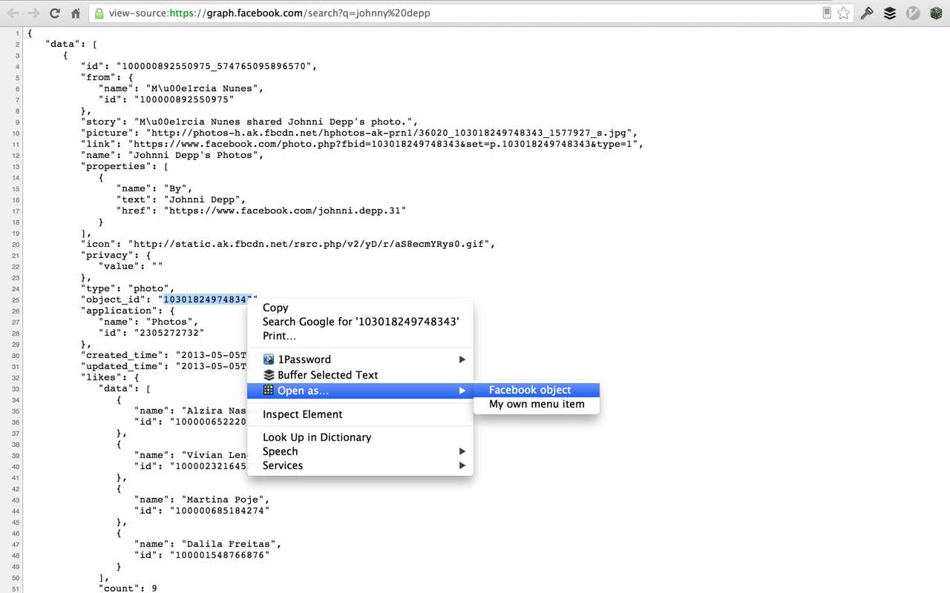Click the mobile device icon in address bar
Screen dimensions: 950x593
pyautogui.click(x=827, y=13)
